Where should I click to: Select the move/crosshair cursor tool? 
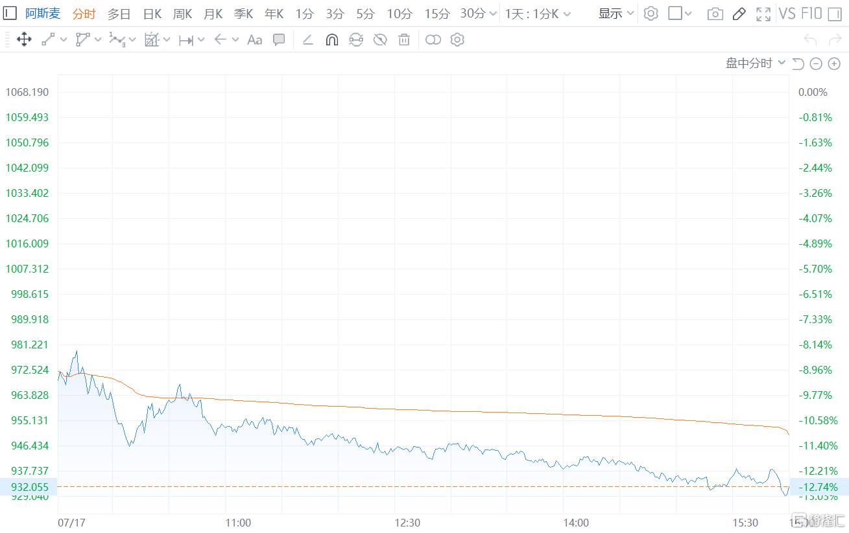(x=24, y=40)
